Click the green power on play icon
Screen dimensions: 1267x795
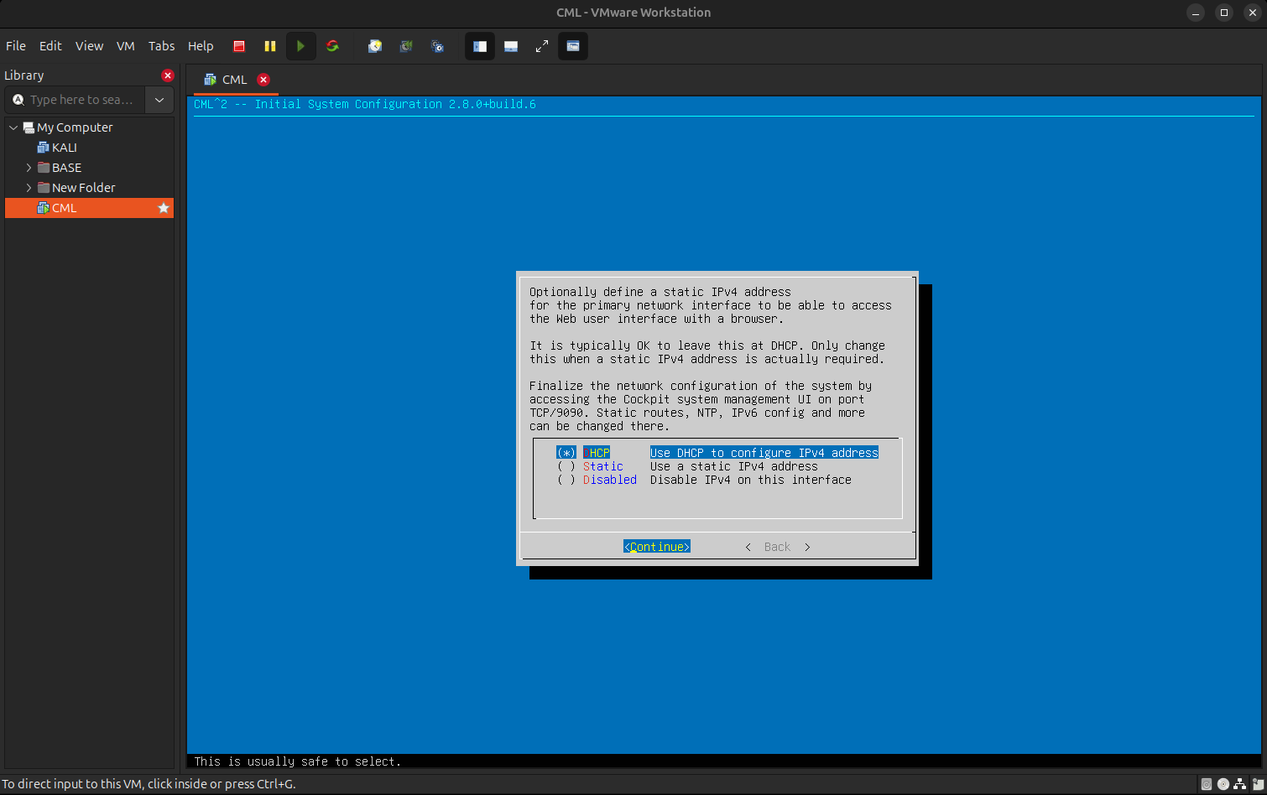300,46
